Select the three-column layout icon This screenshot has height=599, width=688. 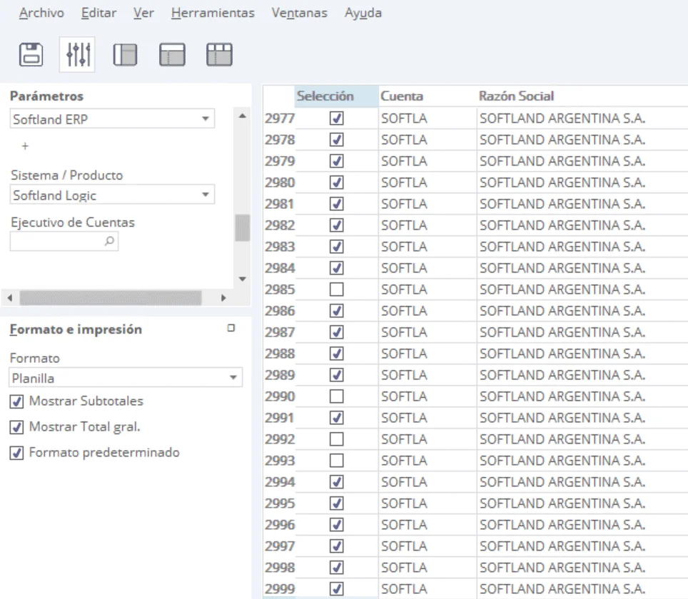(x=219, y=55)
